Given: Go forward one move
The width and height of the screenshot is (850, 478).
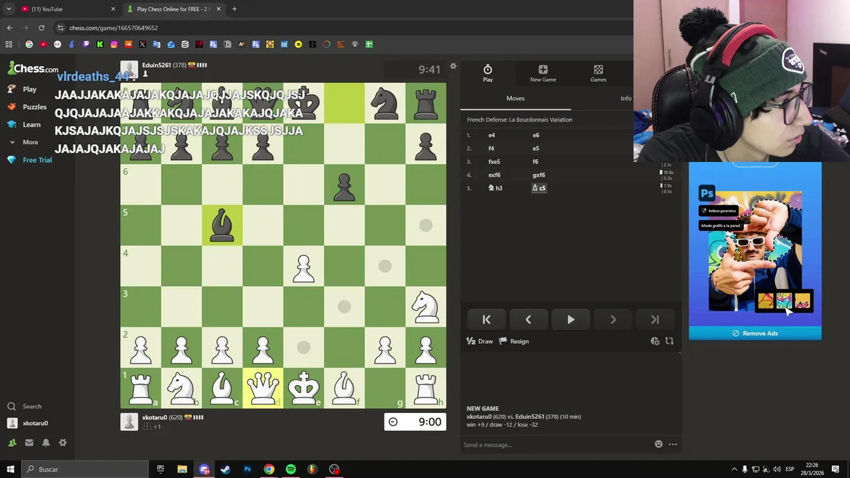Looking at the screenshot, I should (x=612, y=320).
